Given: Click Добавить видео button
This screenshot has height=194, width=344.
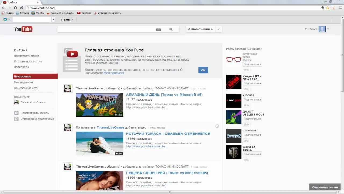Looking at the screenshot, I should [200, 29].
